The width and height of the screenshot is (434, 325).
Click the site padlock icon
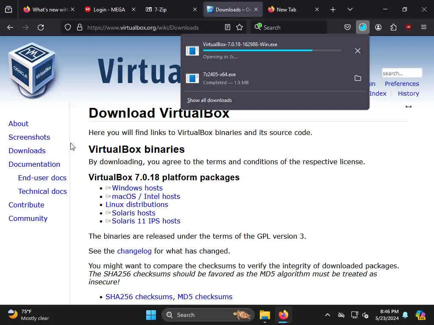pyautogui.click(x=80, y=28)
